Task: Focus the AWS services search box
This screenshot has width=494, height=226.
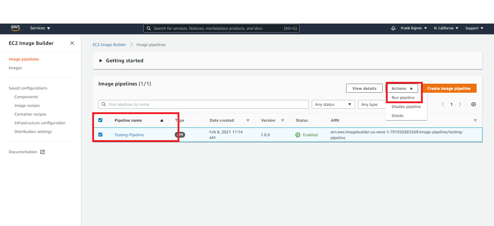Action: [x=221, y=28]
